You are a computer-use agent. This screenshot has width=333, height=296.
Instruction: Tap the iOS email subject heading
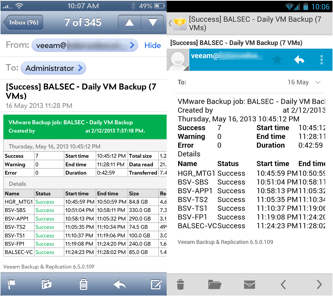[81, 91]
